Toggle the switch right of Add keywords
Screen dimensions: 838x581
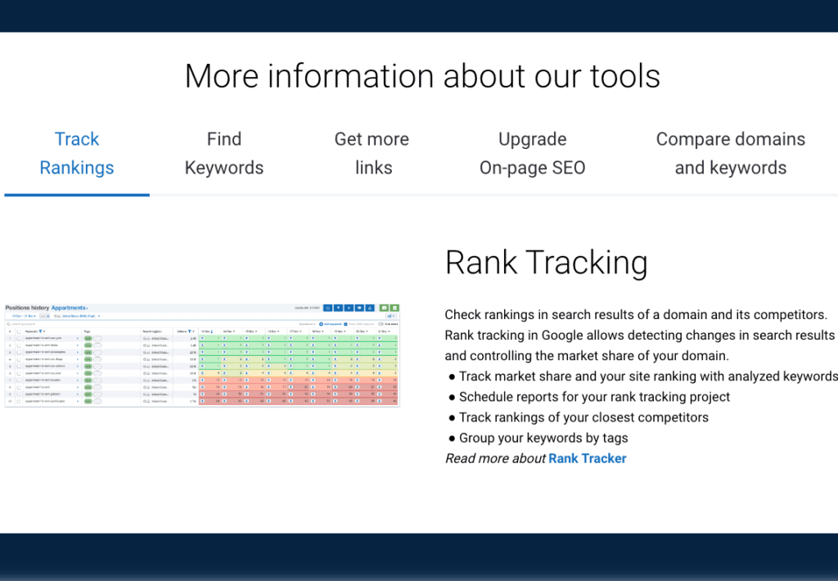[x=381, y=324]
